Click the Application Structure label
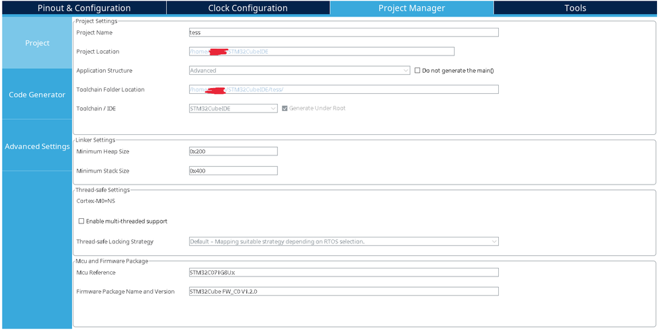Viewport: 661px width, 332px height. coord(104,70)
